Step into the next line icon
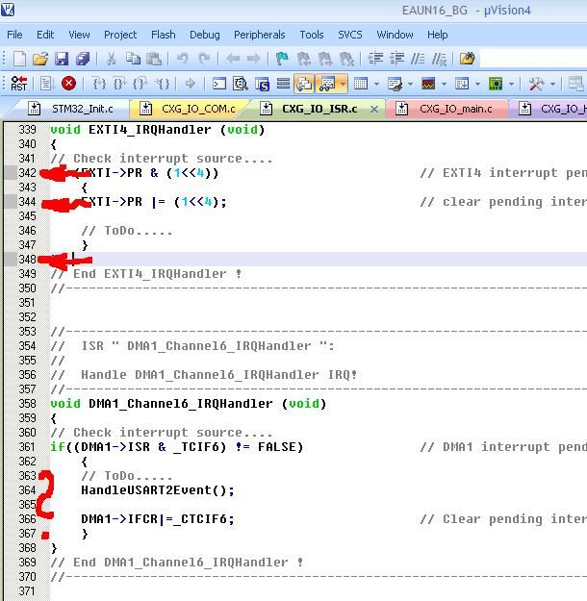Viewport: 587px width, 601px height. tap(99, 84)
